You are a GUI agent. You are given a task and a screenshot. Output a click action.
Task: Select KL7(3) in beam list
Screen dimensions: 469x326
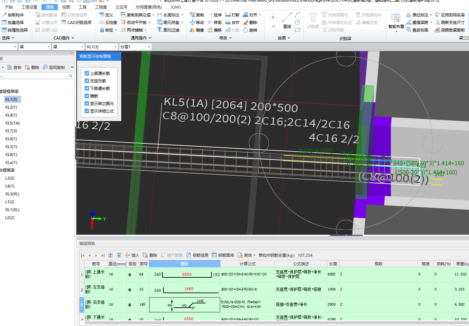click(11, 131)
